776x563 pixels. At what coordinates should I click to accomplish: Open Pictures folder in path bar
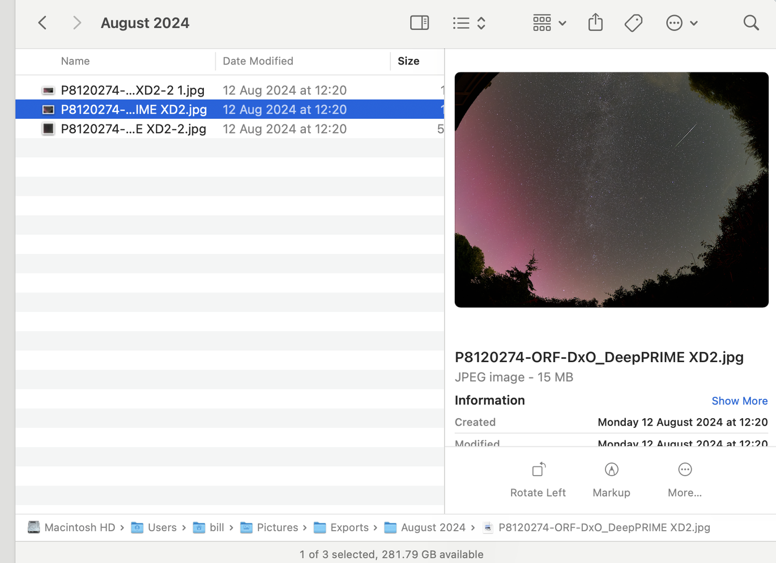pyautogui.click(x=277, y=527)
